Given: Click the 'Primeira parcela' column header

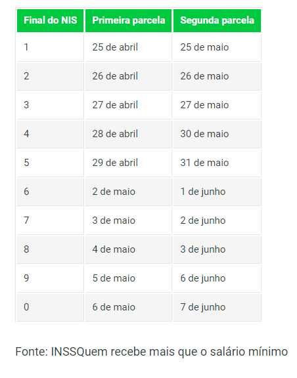Looking at the screenshot, I should (128, 20).
